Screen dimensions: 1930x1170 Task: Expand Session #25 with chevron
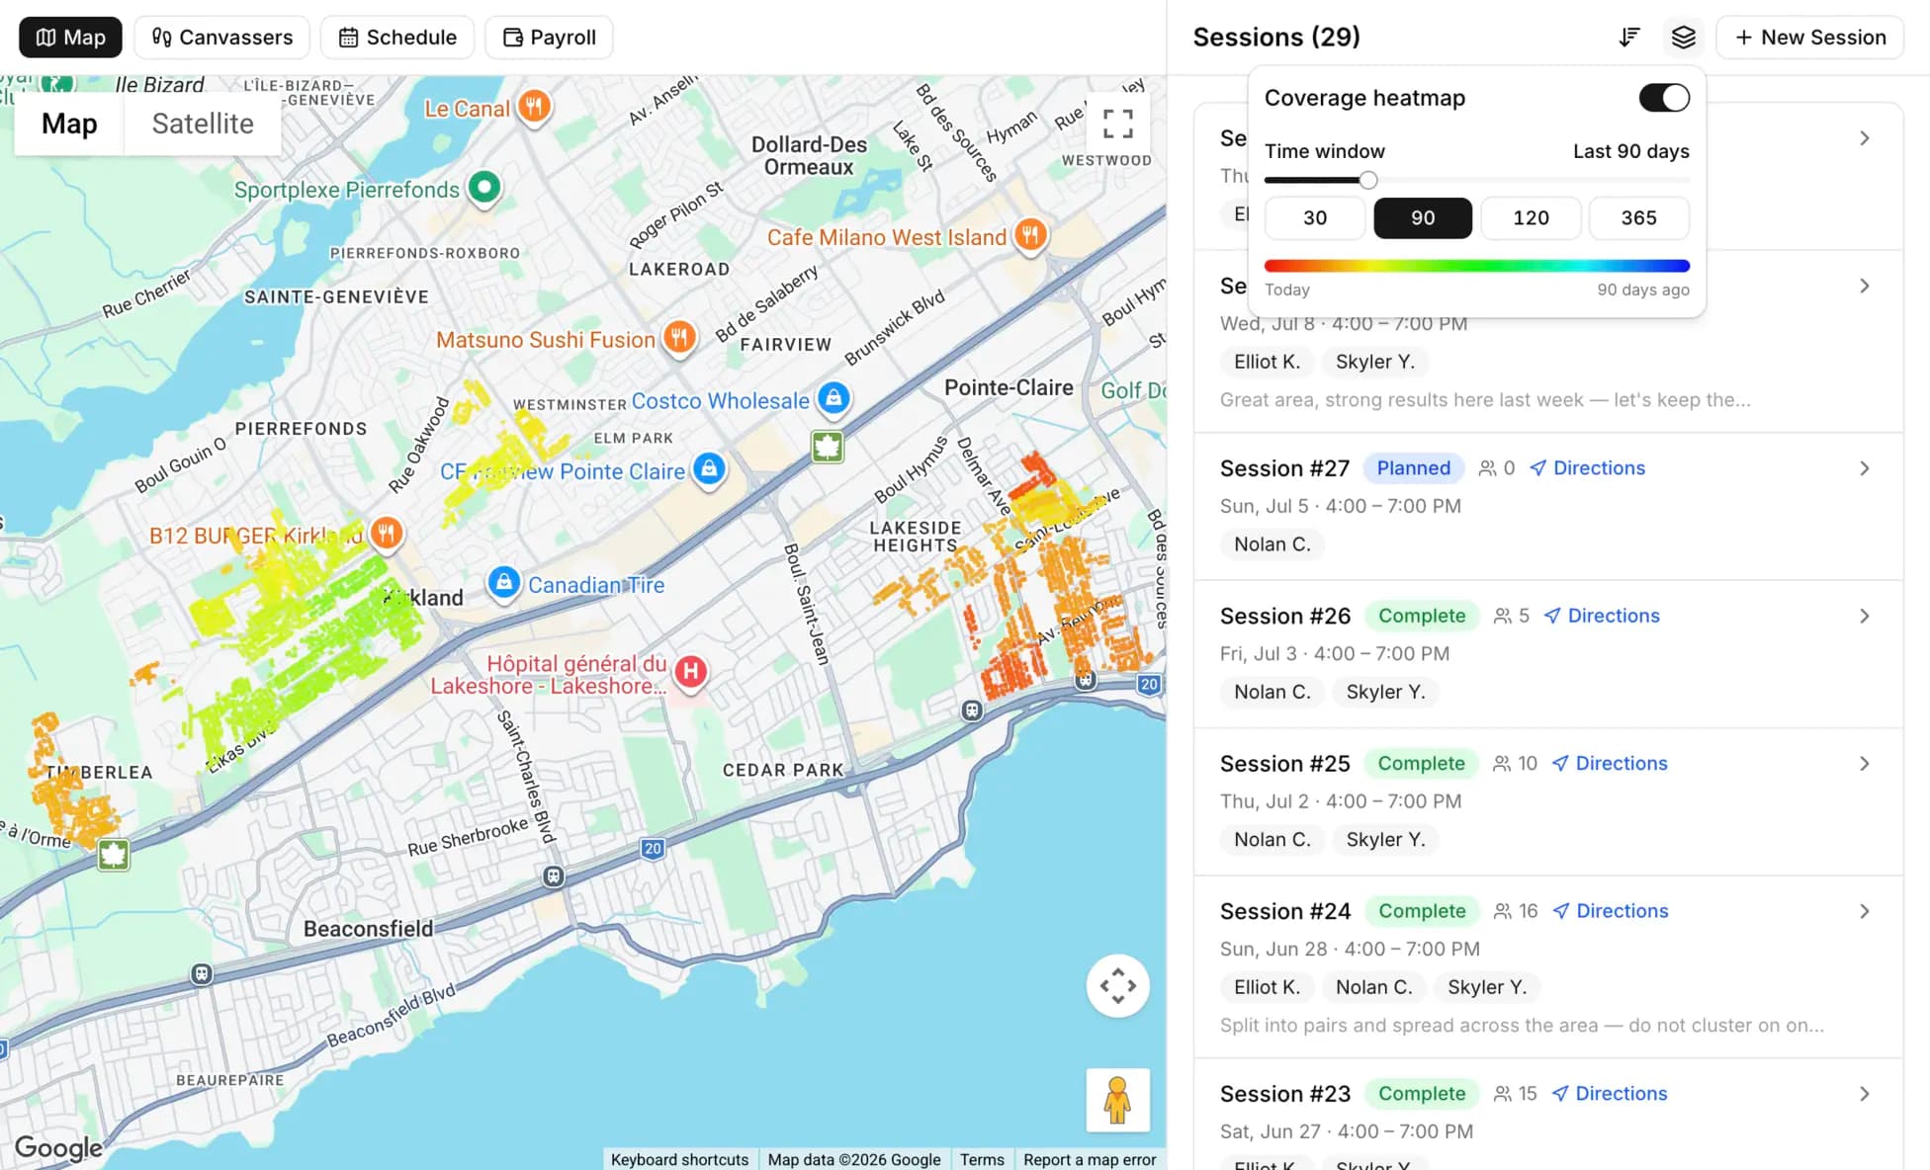coord(1864,764)
